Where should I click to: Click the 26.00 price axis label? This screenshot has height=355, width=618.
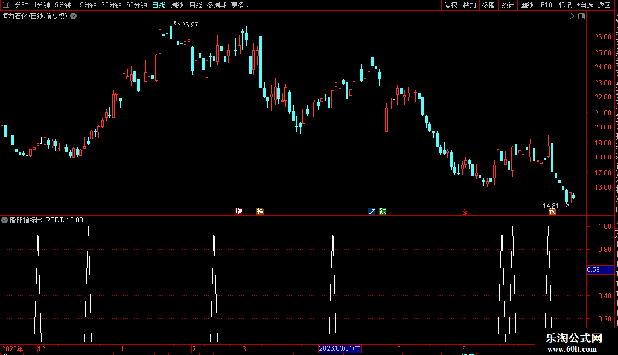(603, 37)
